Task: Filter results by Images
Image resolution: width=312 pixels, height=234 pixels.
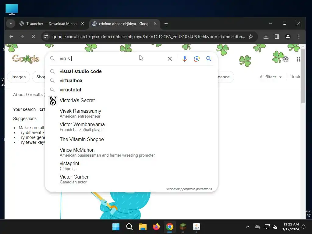Action: click(19, 77)
